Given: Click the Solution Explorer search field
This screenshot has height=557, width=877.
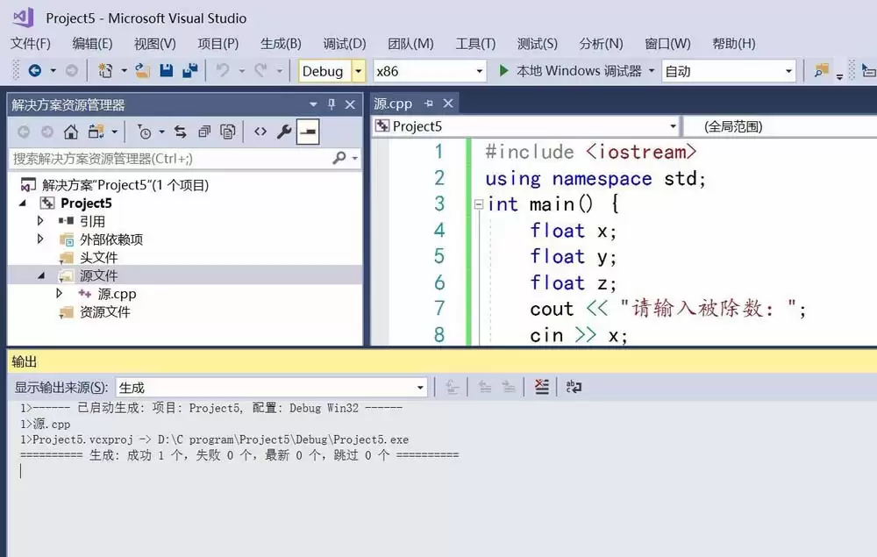Looking at the screenshot, I should coord(171,159).
